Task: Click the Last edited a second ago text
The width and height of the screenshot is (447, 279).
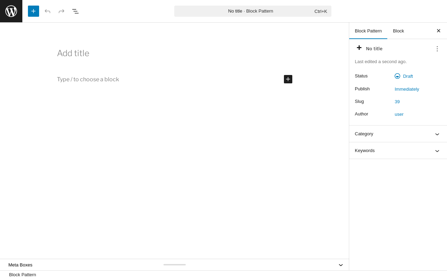Action: coord(381,62)
